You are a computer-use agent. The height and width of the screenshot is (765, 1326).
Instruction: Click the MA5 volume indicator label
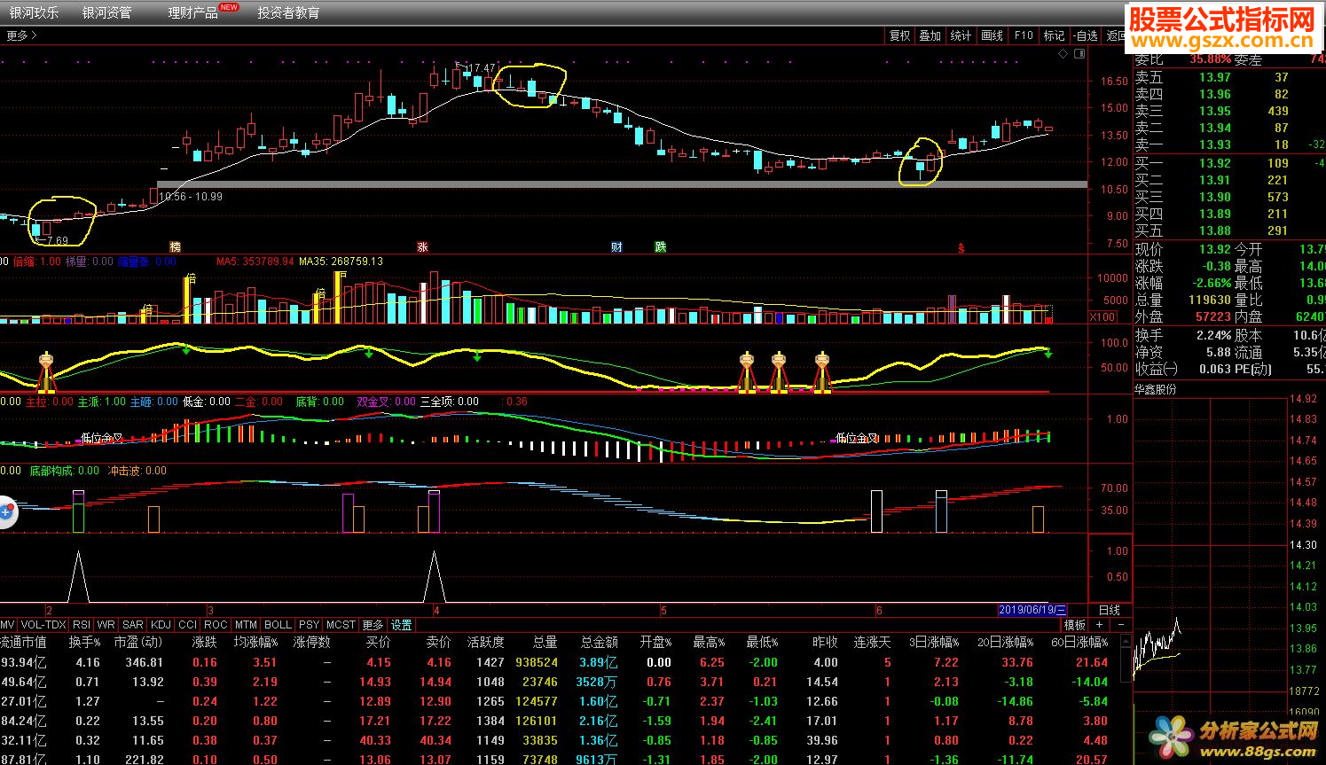(256, 262)
